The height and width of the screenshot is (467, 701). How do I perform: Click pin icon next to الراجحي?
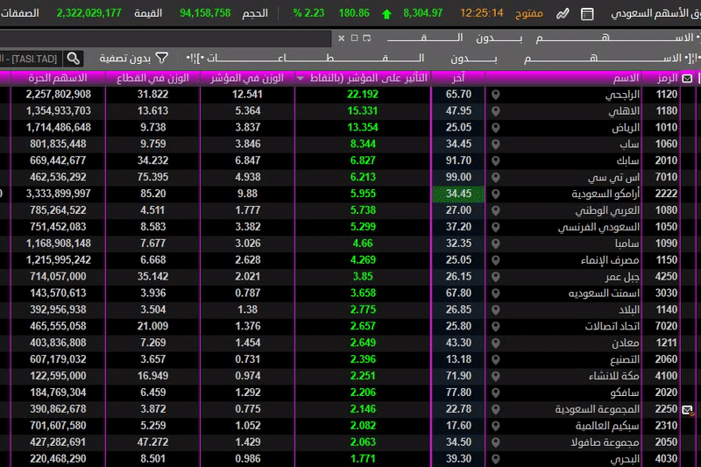[496, 95]
